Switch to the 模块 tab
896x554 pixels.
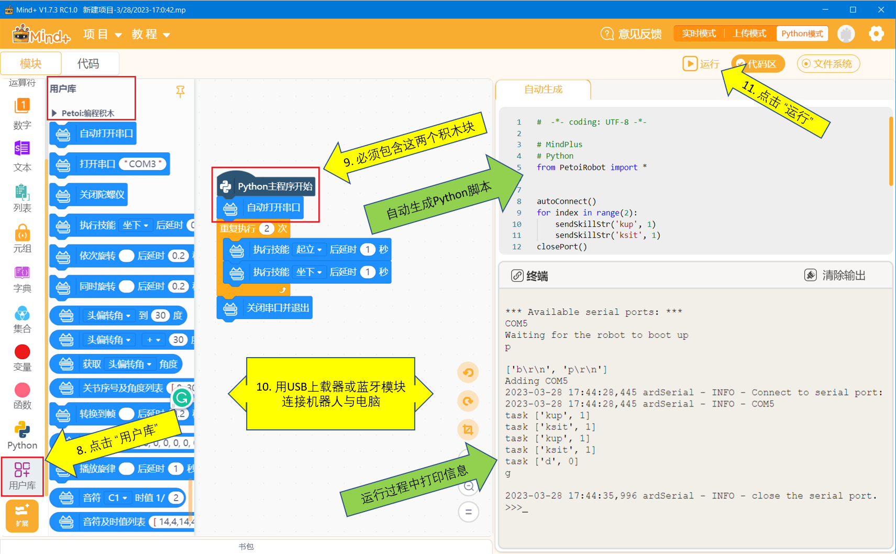pyautogui.click(x=30, y=64)
